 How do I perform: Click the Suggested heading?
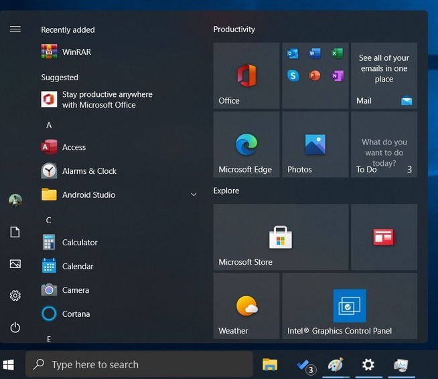[x=60, y=78]
